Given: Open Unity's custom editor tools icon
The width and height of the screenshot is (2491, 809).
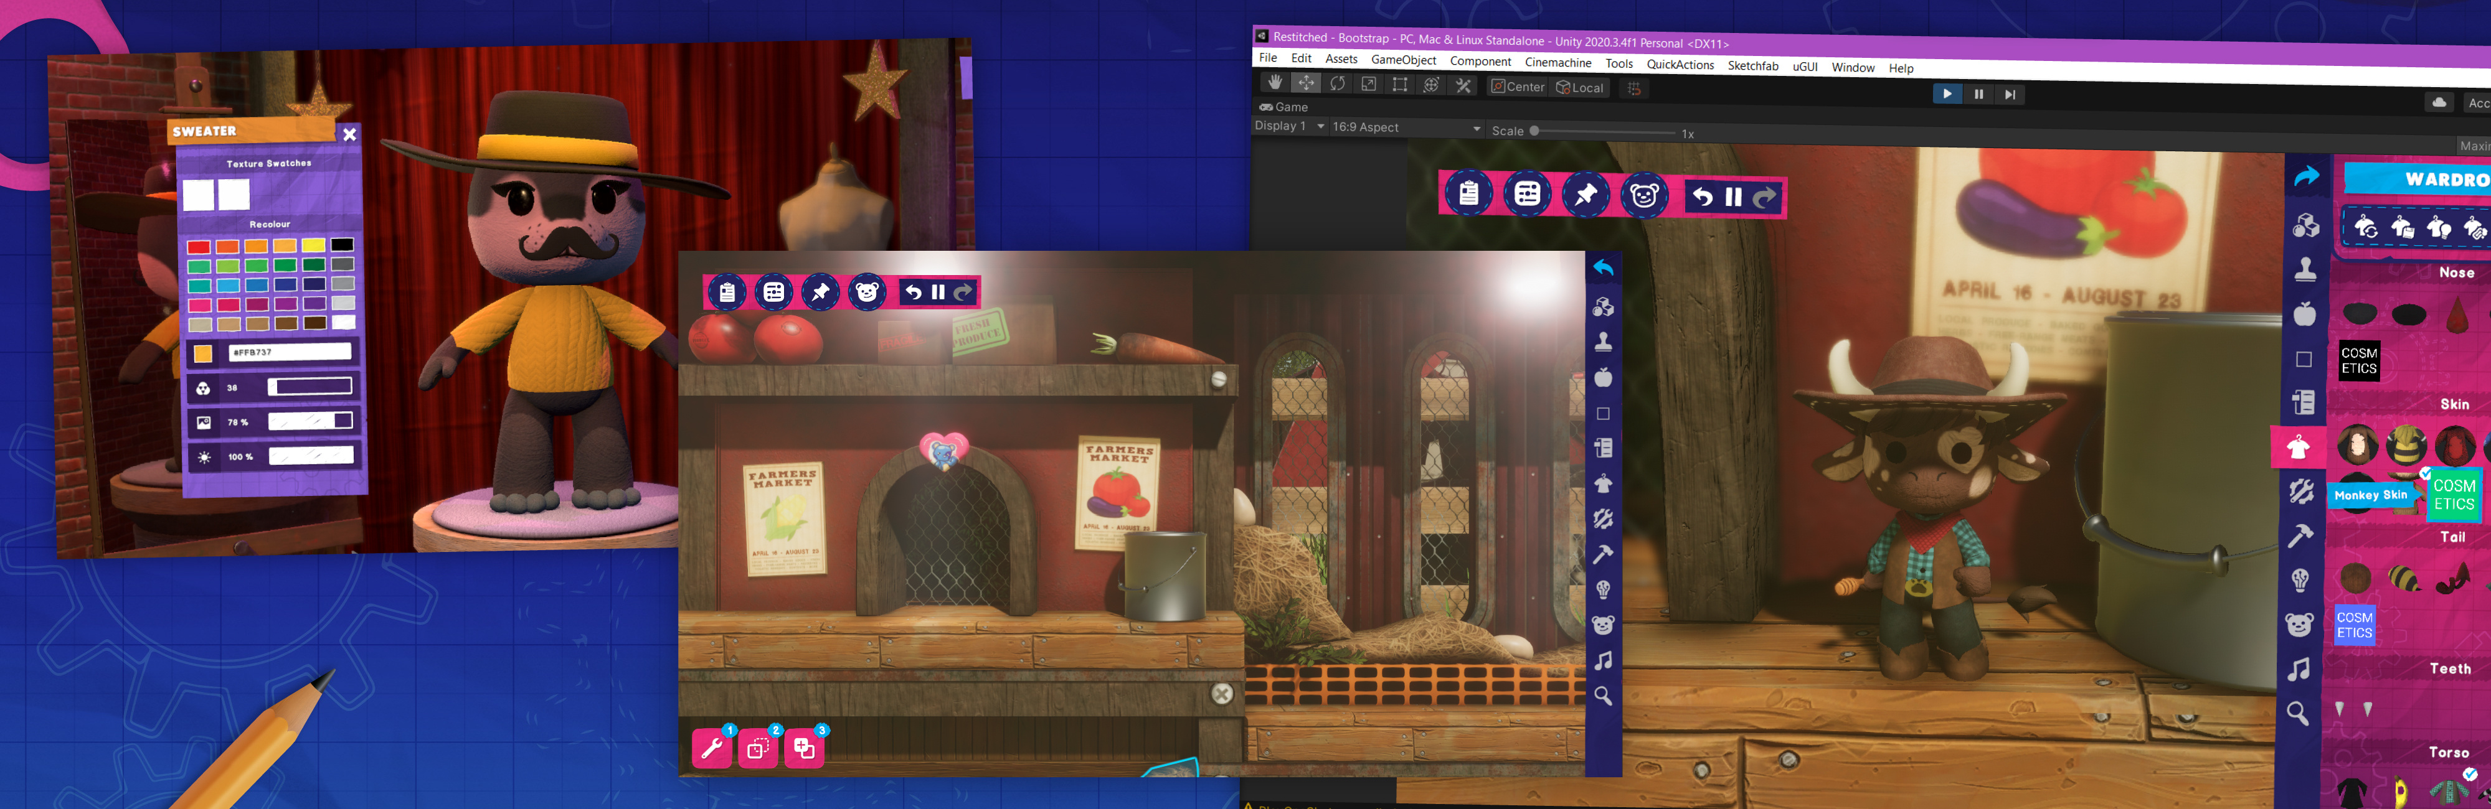Looking at the screenshot, I should point(1463,86).
